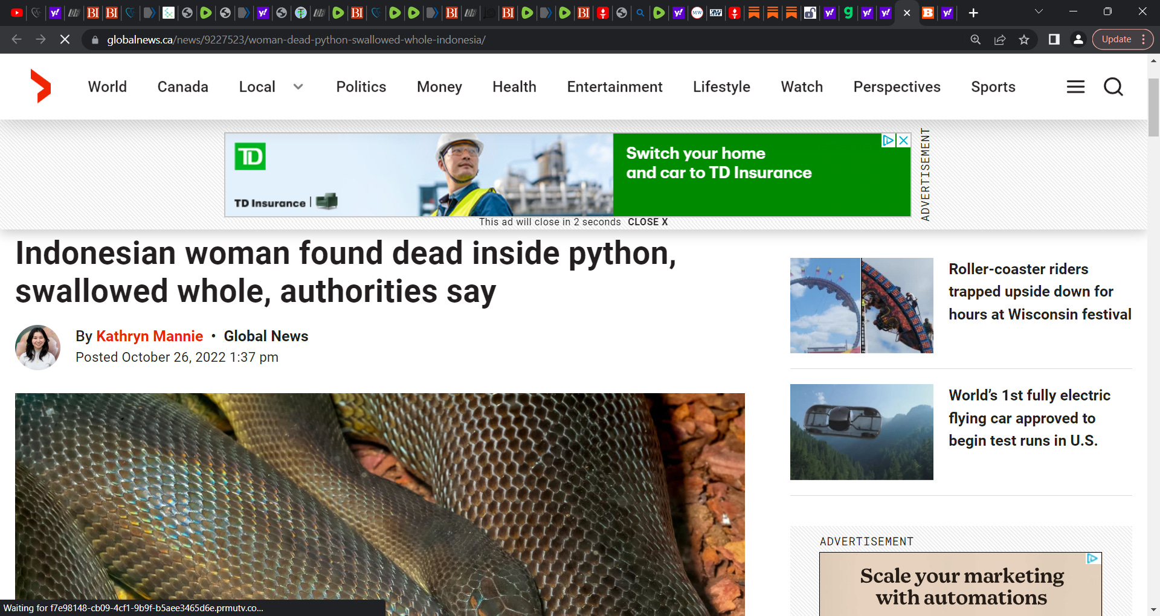The image size is (1160, 616).
Task: Open the site search magnifier
Action: tap(1113, 86)
